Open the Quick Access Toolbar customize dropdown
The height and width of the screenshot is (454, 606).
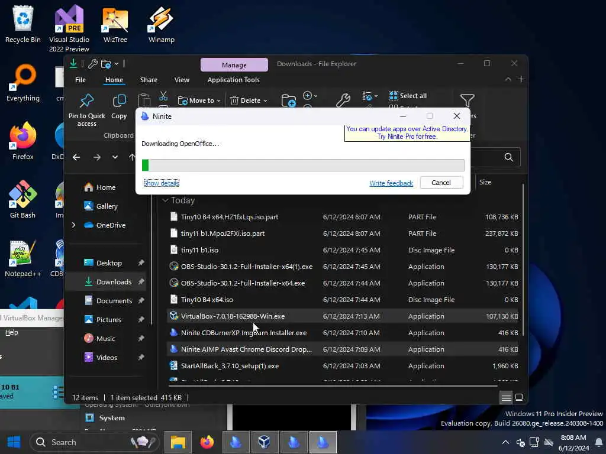point(117,64)
